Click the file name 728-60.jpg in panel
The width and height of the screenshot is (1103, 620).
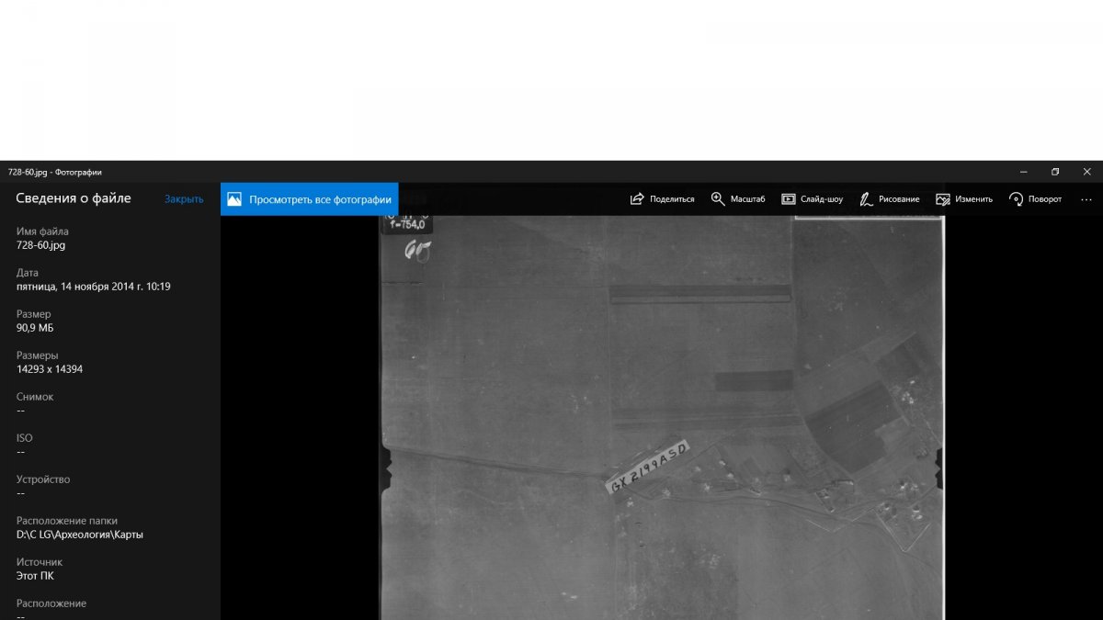pos(40,245)
